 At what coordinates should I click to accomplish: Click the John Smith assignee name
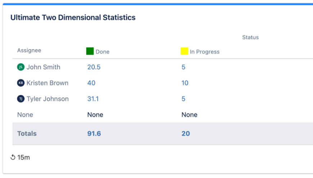point(44,67)
